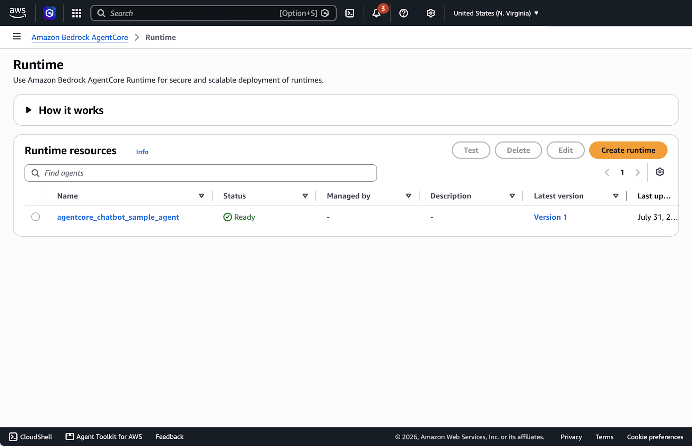
Task: Sort by the Latest version column arrow
Action: tap(616, 196)
